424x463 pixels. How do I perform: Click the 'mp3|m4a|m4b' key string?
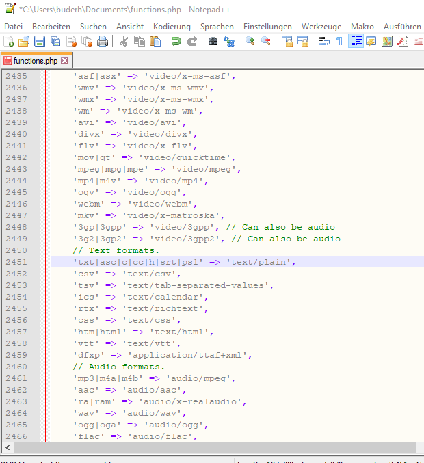(x=108, y=378)
